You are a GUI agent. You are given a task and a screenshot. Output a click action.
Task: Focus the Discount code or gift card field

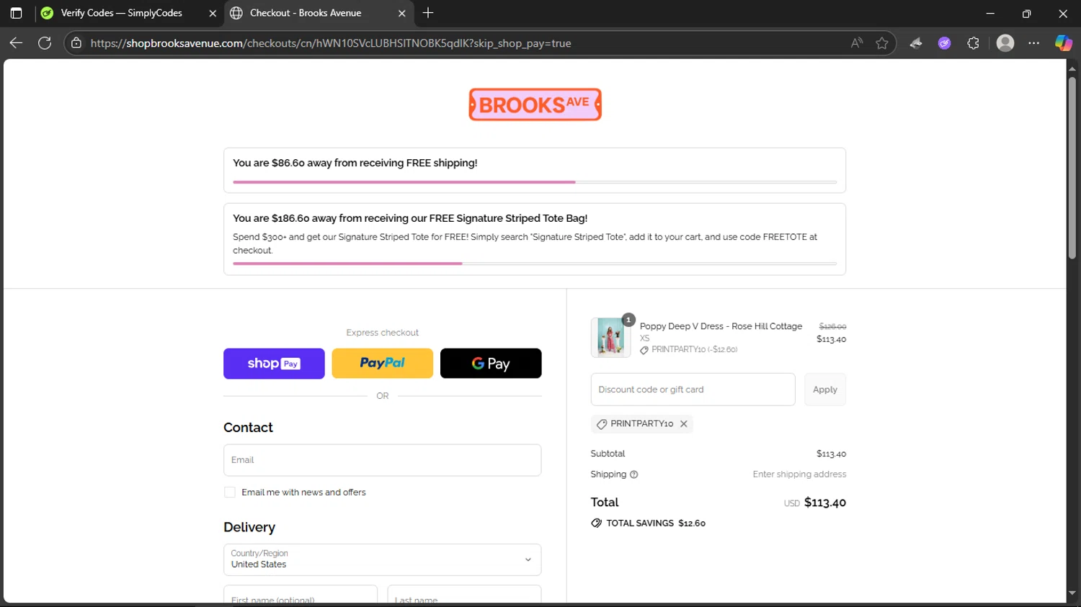coord(693,390)
